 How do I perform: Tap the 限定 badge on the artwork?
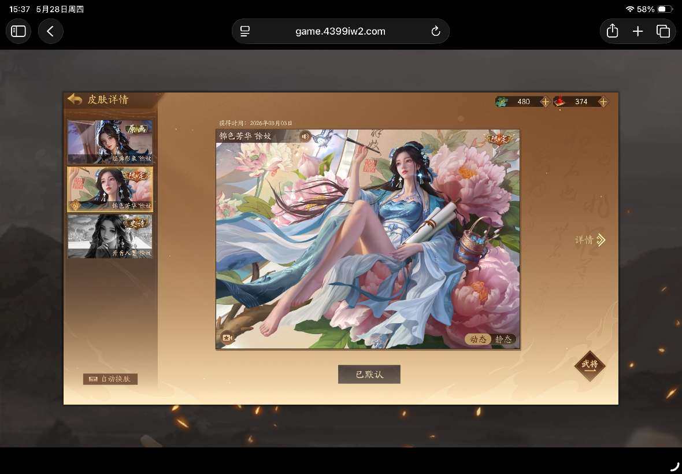point(499,139)
